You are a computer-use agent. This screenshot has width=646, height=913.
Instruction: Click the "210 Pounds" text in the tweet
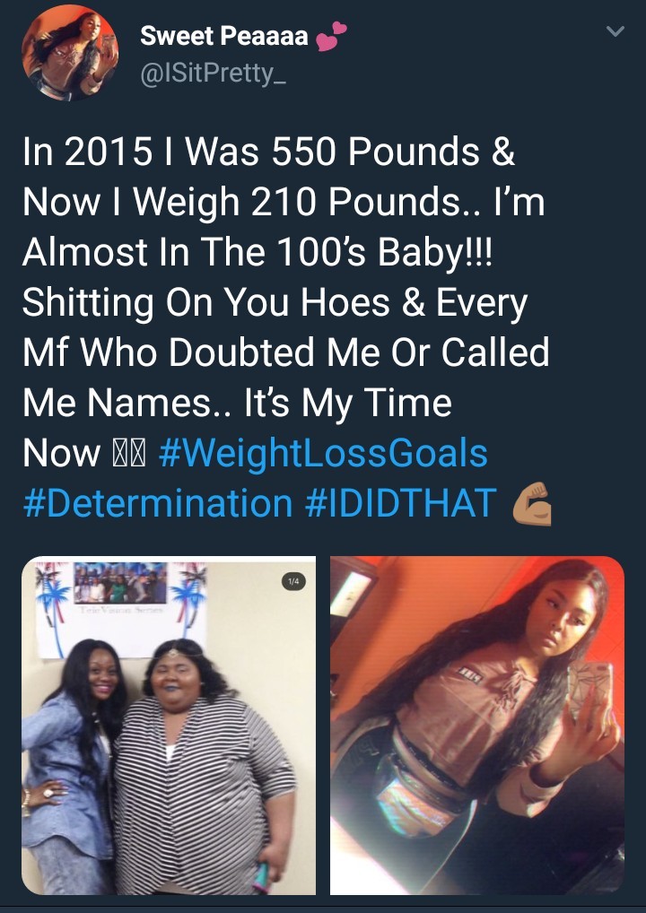(x=357, y=202)
